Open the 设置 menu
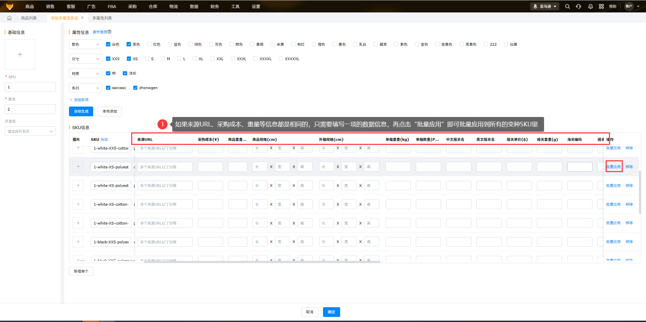The height and width of the screenshot is (322, 646). point(256,6)
